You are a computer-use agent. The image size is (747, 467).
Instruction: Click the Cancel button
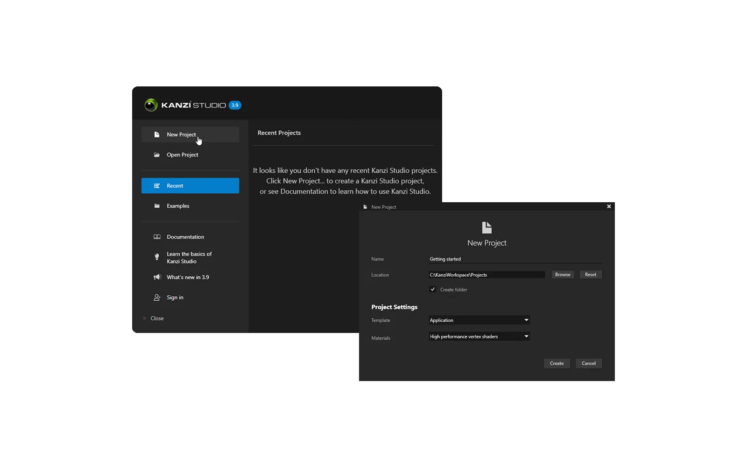pyautogui.click(x=589, y=363)
